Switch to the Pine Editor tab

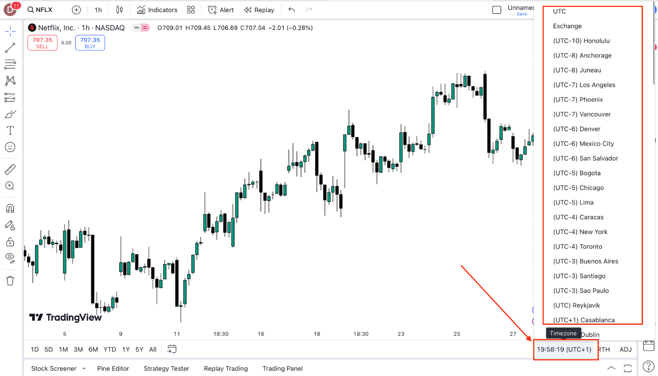113,368
